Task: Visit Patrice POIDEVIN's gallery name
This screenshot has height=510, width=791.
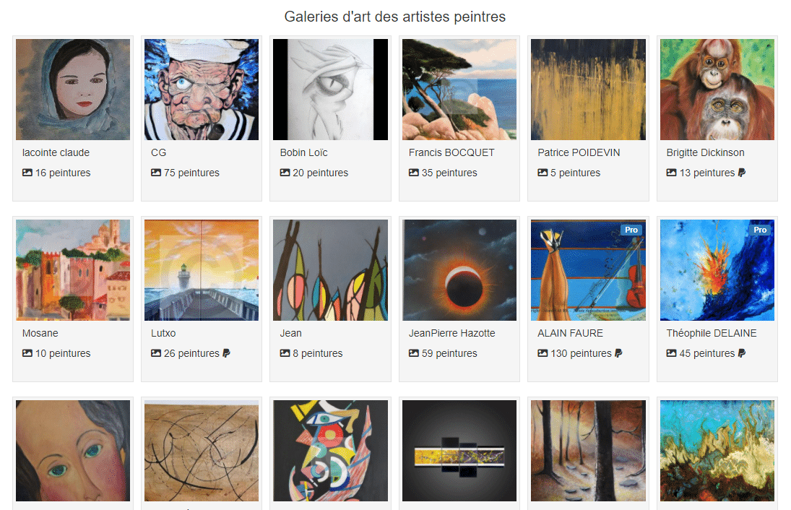Action: pos(579,152)
